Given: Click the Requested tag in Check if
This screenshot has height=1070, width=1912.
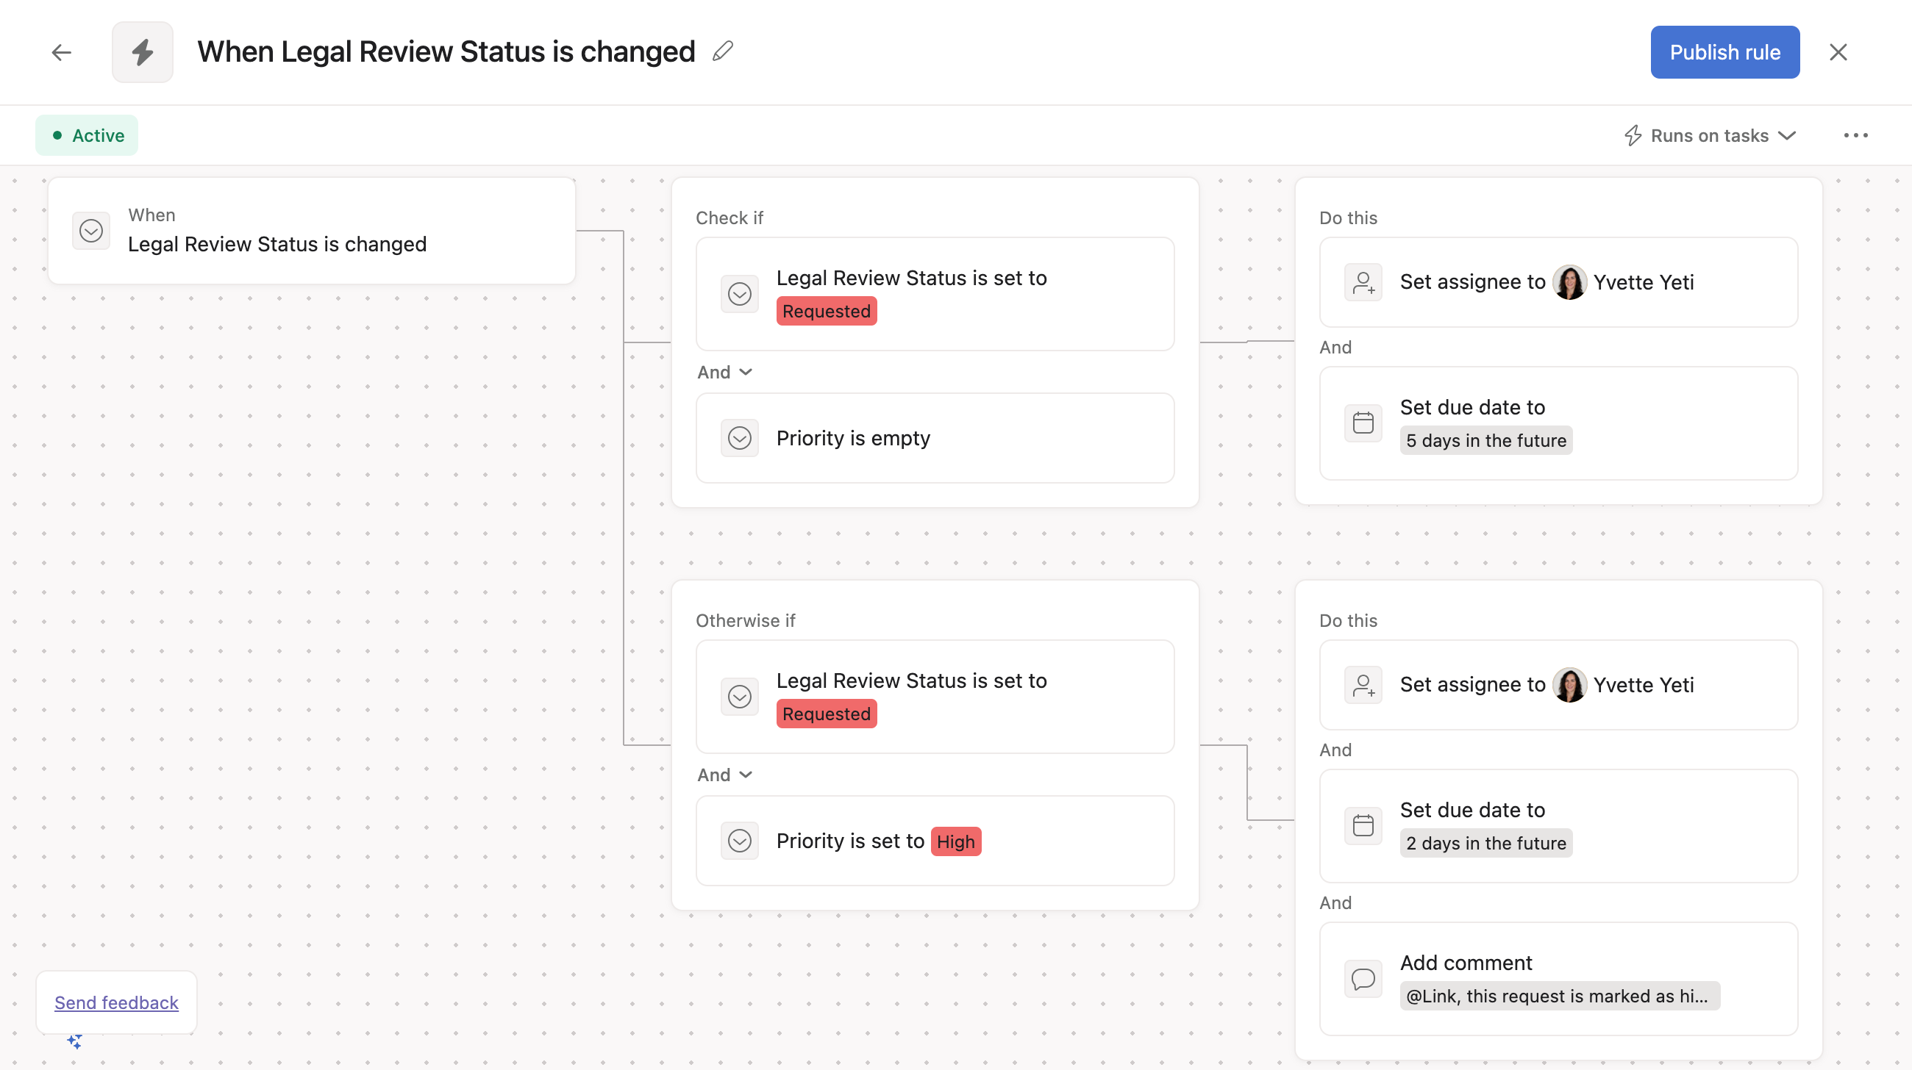Looking at the screenshot, I should pyautogui.click(x=826, y=312).
